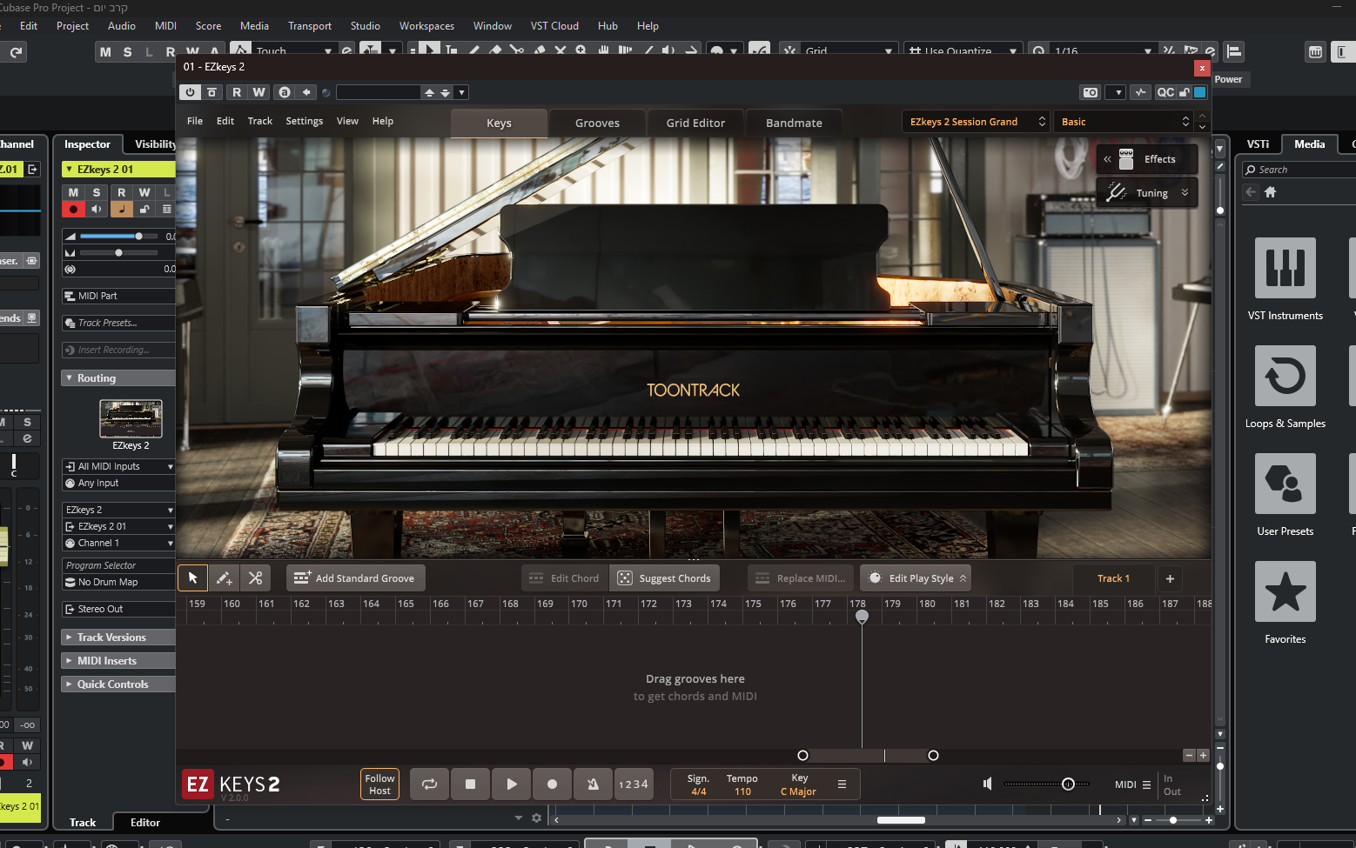Open the song settings hamburger menu beside Key

[x=842, y=784]
